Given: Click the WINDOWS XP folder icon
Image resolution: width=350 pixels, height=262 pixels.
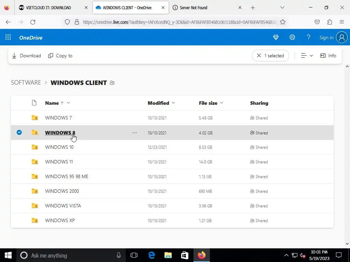Looking at the screenshot, I should 35,220.
